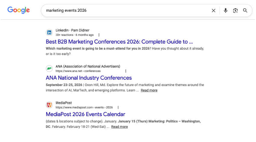256x142 pixels.
Task: Open LinkedIn favicon of Pam Didner result
Action: (x=49, y=32)
